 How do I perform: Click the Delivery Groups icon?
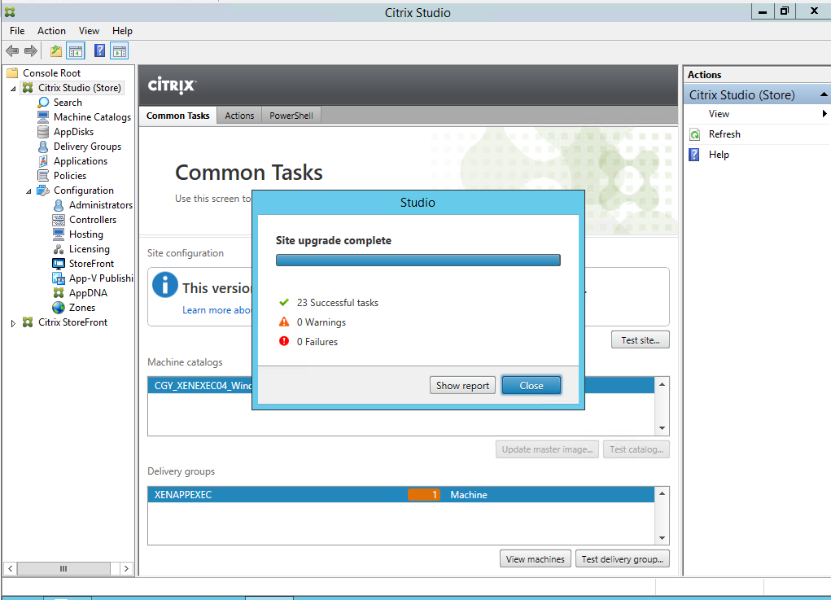click(43, 147)
